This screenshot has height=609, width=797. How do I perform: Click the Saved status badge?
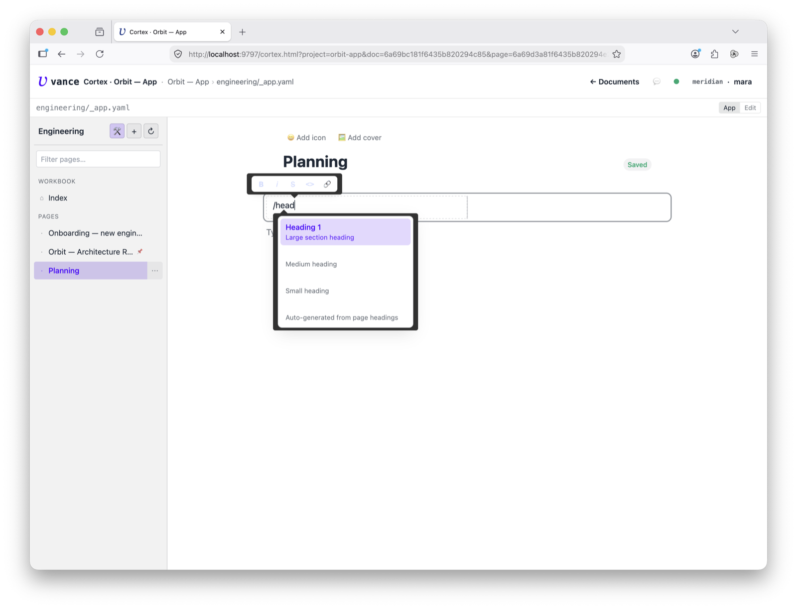point(637,165)
